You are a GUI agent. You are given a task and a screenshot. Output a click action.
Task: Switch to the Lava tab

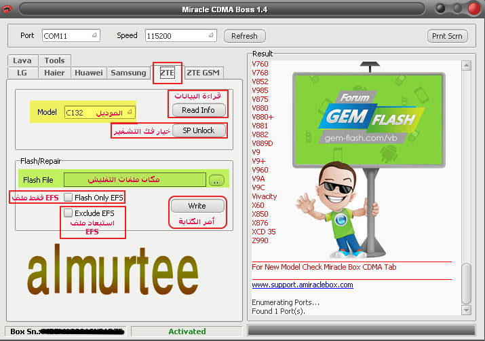pyautogui.click(x=22, y=60)
